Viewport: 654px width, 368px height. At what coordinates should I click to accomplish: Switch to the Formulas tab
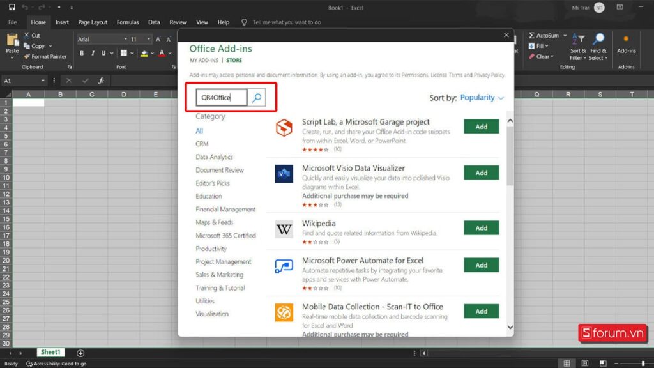128,22
